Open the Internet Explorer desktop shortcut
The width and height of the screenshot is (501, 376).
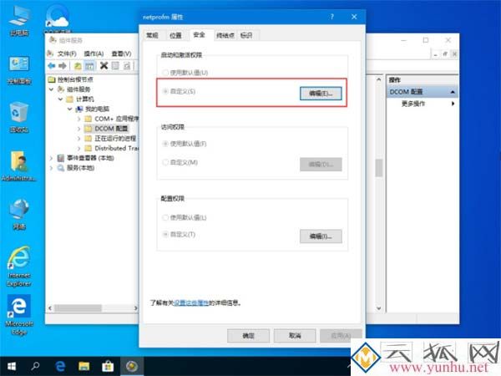[x=19, y=266]
